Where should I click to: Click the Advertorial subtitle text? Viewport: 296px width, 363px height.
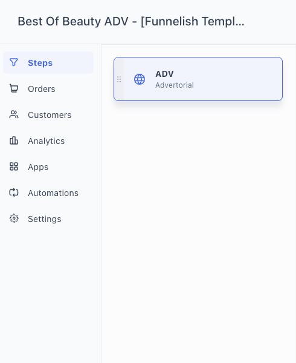pyautogui.click(x=175, y=85)
